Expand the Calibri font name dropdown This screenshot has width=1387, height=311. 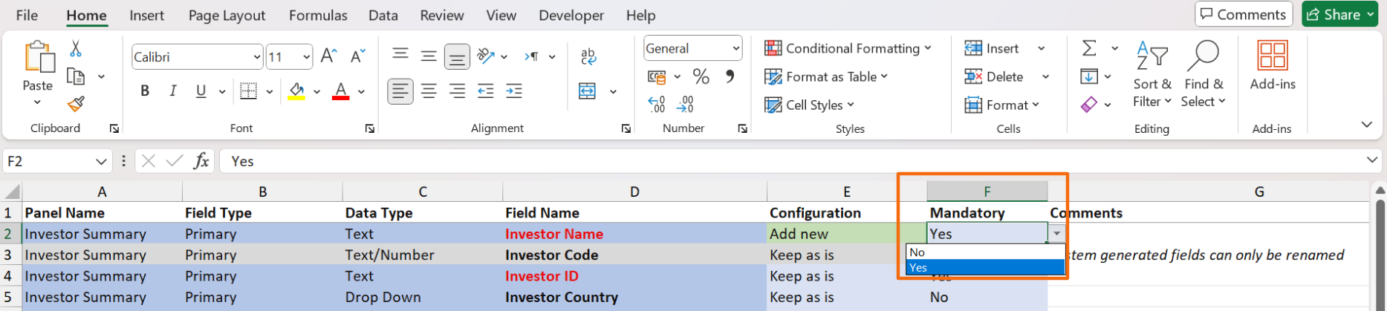tap(256, 57)
